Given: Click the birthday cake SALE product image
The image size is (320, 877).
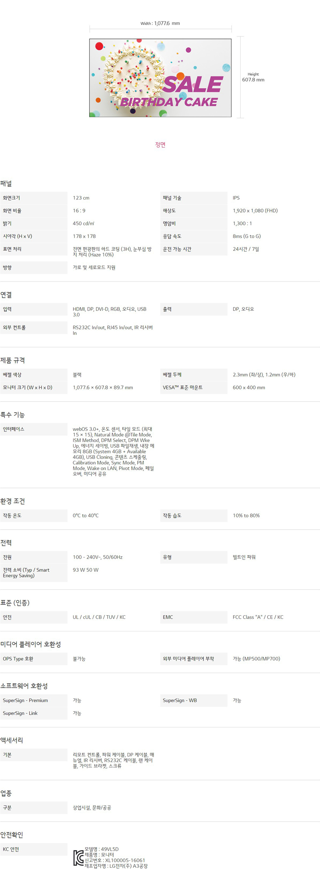Looking at the screenshot, I should coord(160,78).
